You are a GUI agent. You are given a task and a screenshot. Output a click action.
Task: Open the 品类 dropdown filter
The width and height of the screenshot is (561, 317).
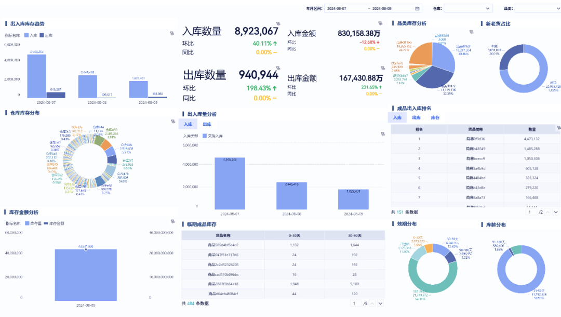coord(538,8)
